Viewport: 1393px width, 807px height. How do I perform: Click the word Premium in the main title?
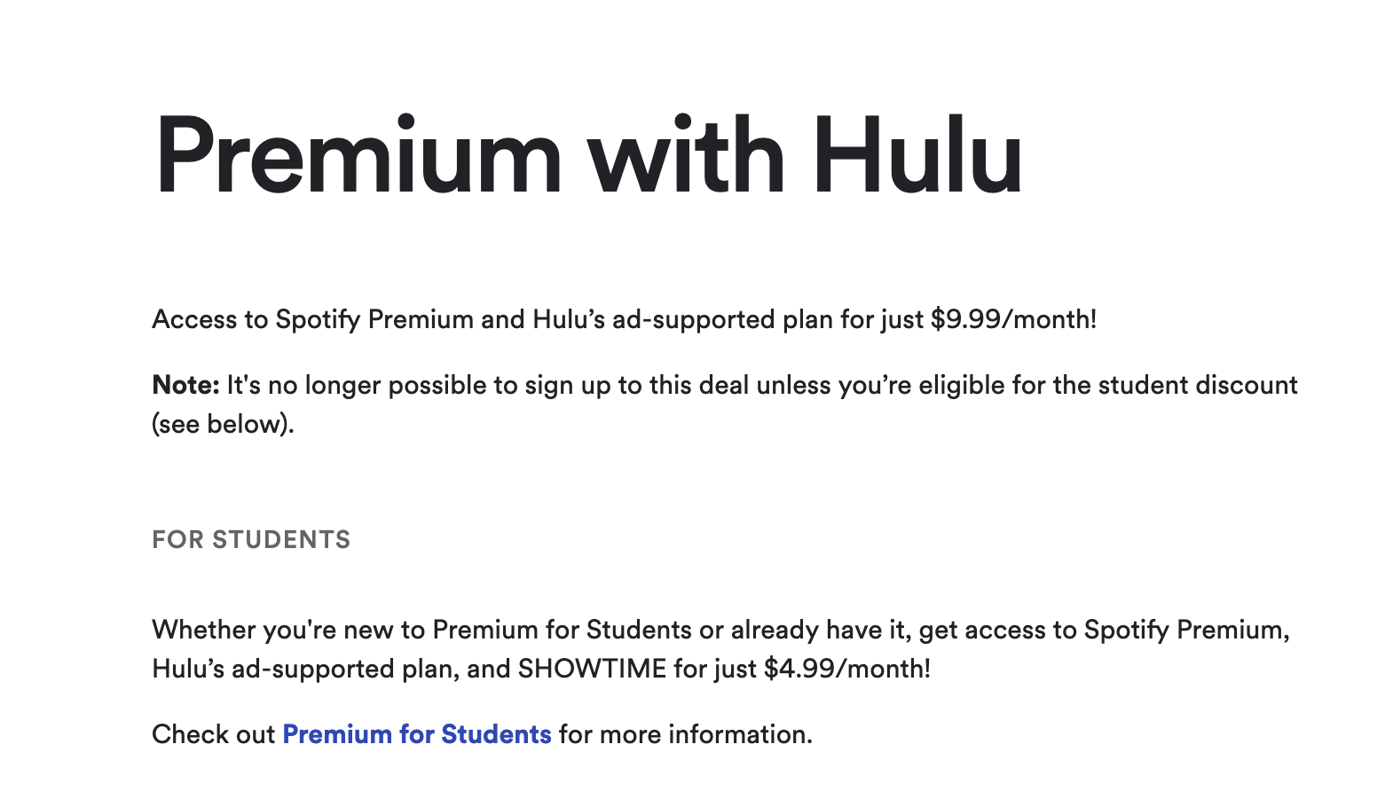click(358, 156)
